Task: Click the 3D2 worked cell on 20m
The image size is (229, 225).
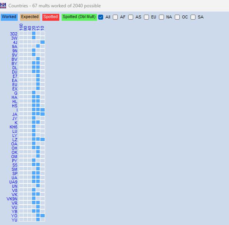Action: (x=34, y=33)
